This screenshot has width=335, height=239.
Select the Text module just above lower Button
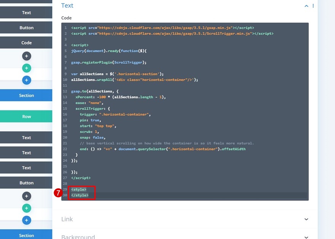(26, 168)
